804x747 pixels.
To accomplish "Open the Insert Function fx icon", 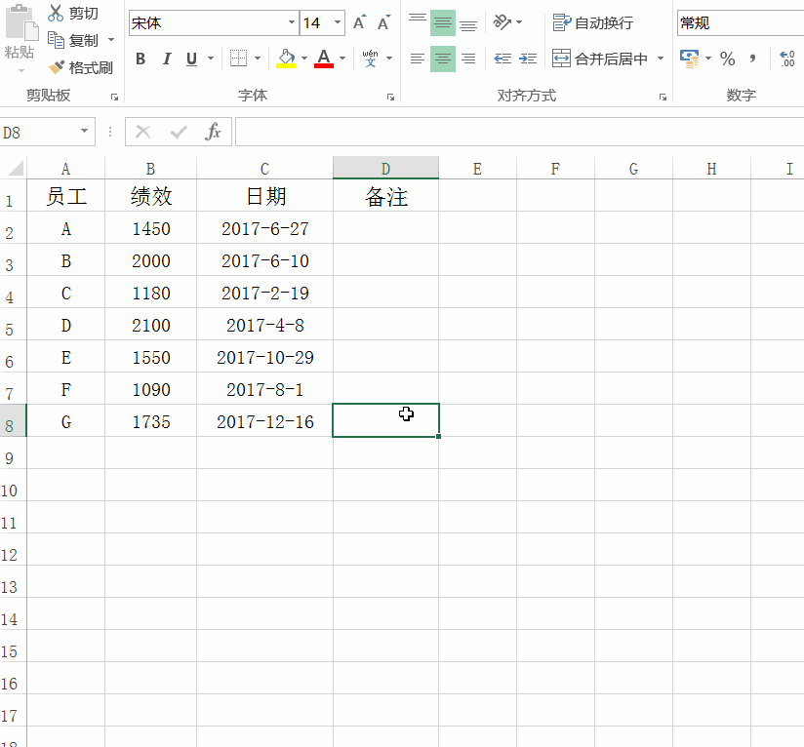I will point(214,132).
